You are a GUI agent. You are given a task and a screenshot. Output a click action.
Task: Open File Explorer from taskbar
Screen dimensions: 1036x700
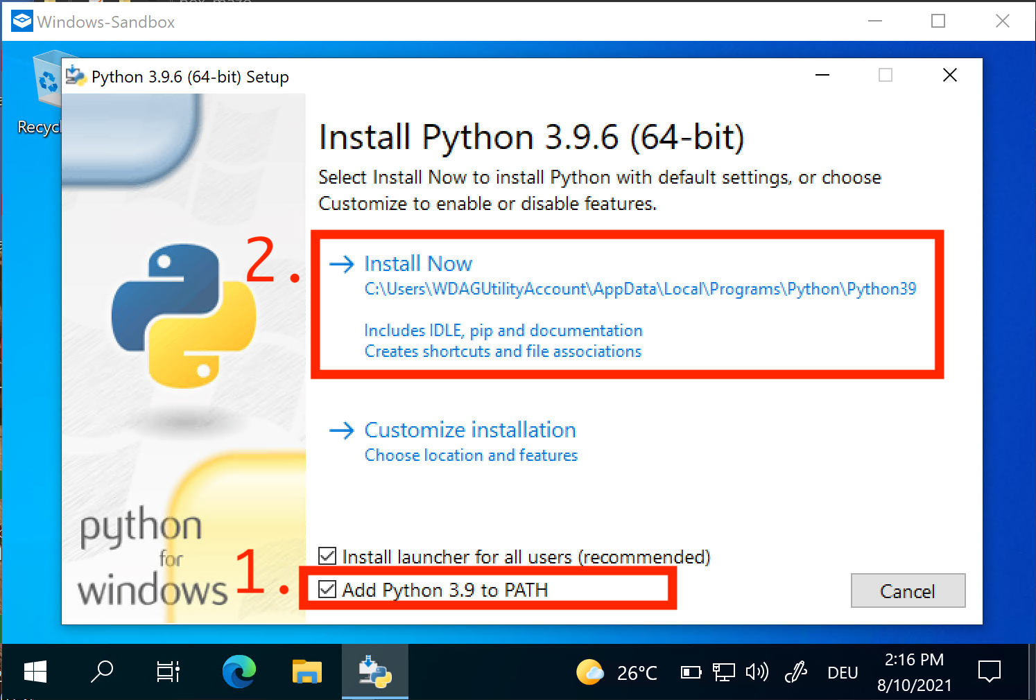pos(307,672)
